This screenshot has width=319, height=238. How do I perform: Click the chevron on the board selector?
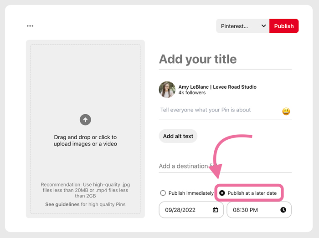(x=263, y=26)
